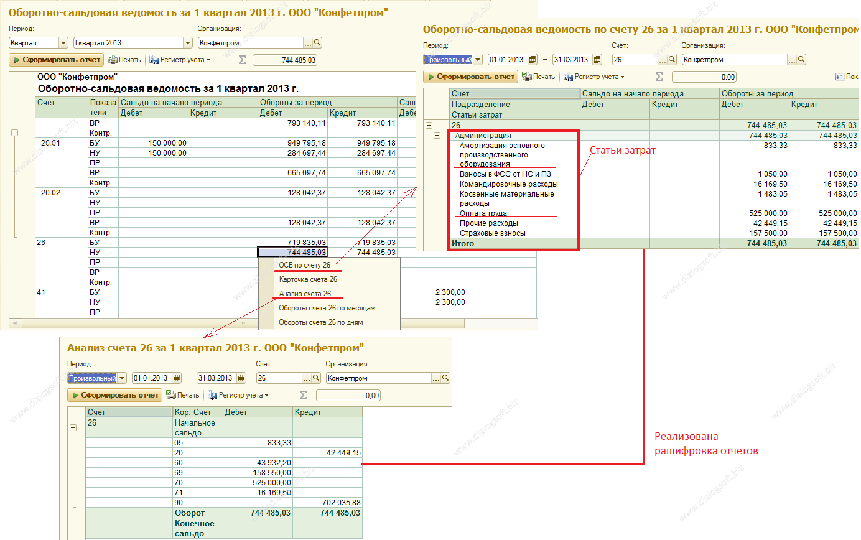Viewport: 861px width, 540px height.
Task: Click Сформировать отчет in ОСВ по счету 26 window
Action: pyautogui.click(x=470, y=77)
